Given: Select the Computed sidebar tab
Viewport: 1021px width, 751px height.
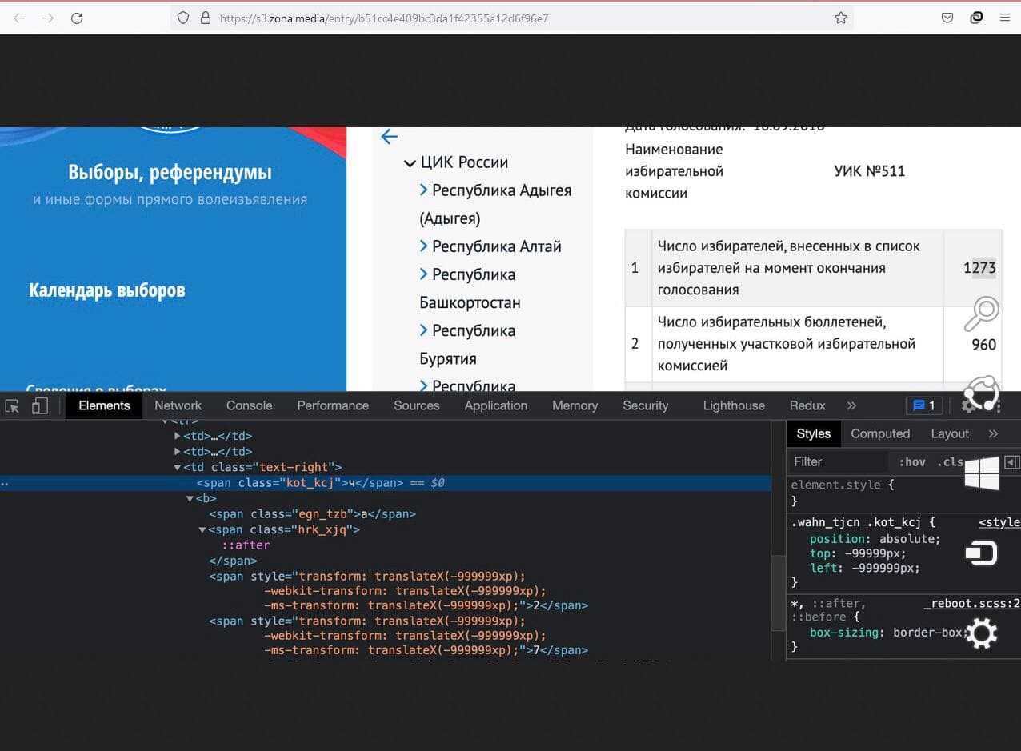Looking at the screenshot, I should click(x=880, y=433).
